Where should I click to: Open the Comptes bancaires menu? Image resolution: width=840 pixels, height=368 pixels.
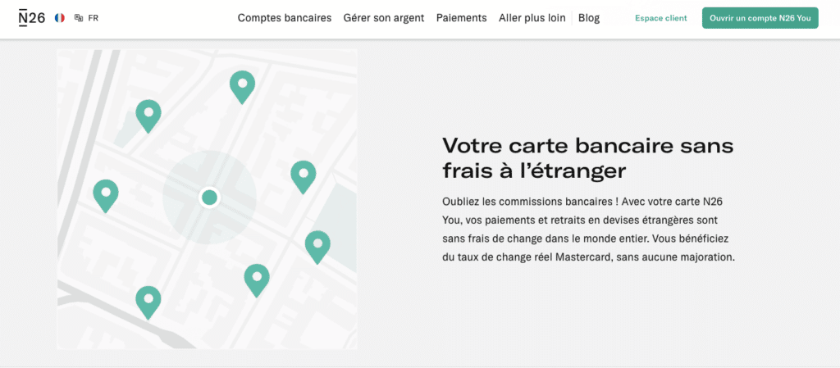[285, 18]
